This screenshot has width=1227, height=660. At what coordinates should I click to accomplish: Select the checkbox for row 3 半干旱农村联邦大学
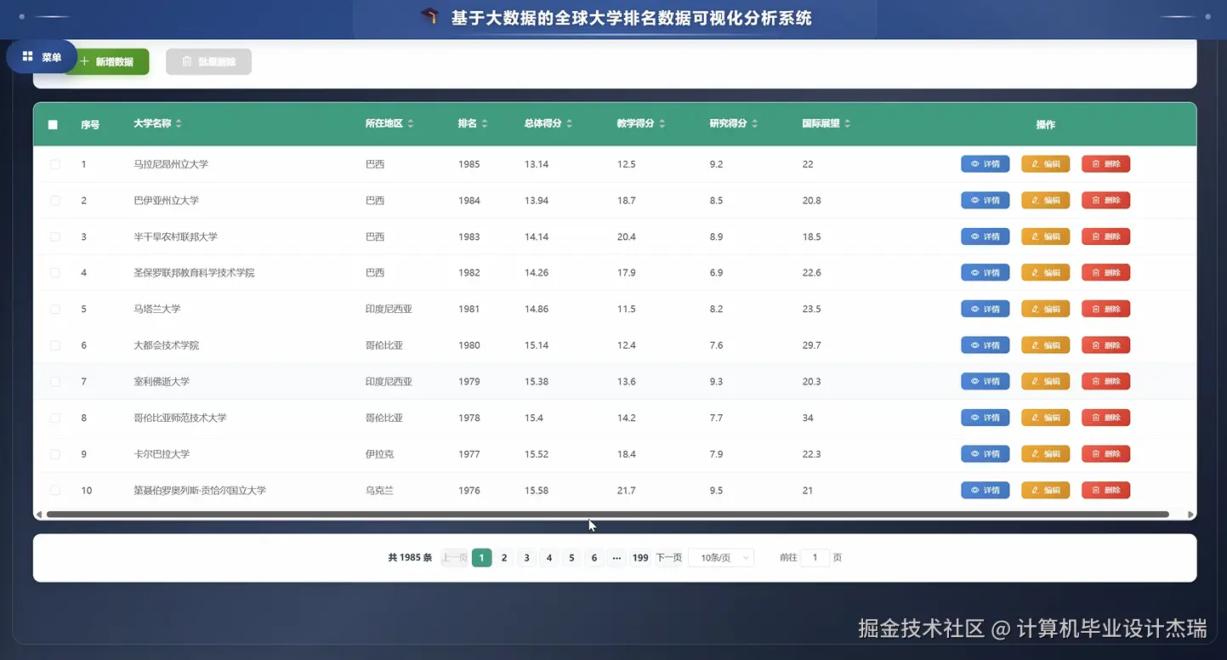pyautogui.click(x=54, y=236)
